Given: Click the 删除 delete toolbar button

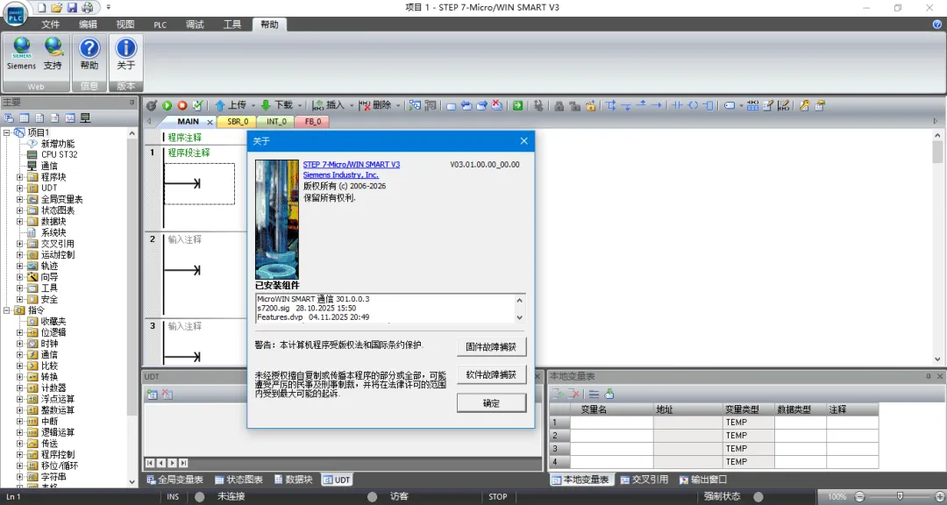Looking at the screenshot, I should (375, 105).
